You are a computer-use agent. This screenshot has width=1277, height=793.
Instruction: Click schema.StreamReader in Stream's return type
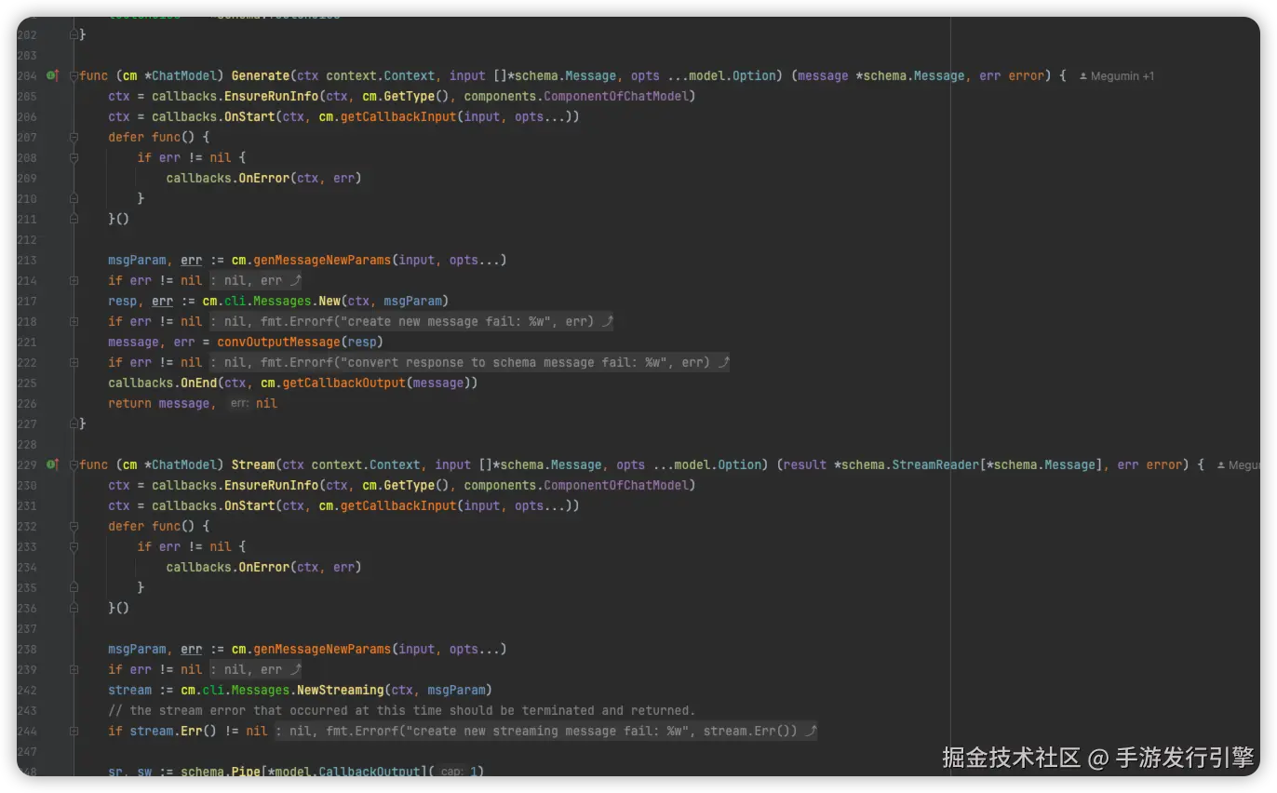910,464
